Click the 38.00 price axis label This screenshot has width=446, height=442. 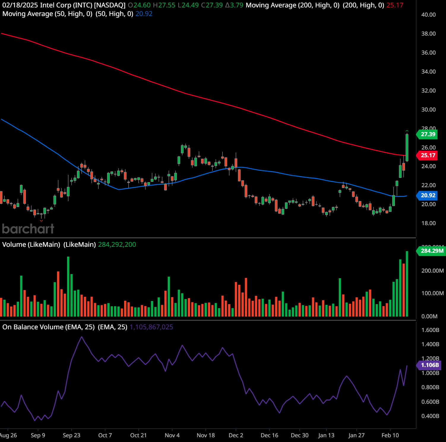tap(428, 34)
